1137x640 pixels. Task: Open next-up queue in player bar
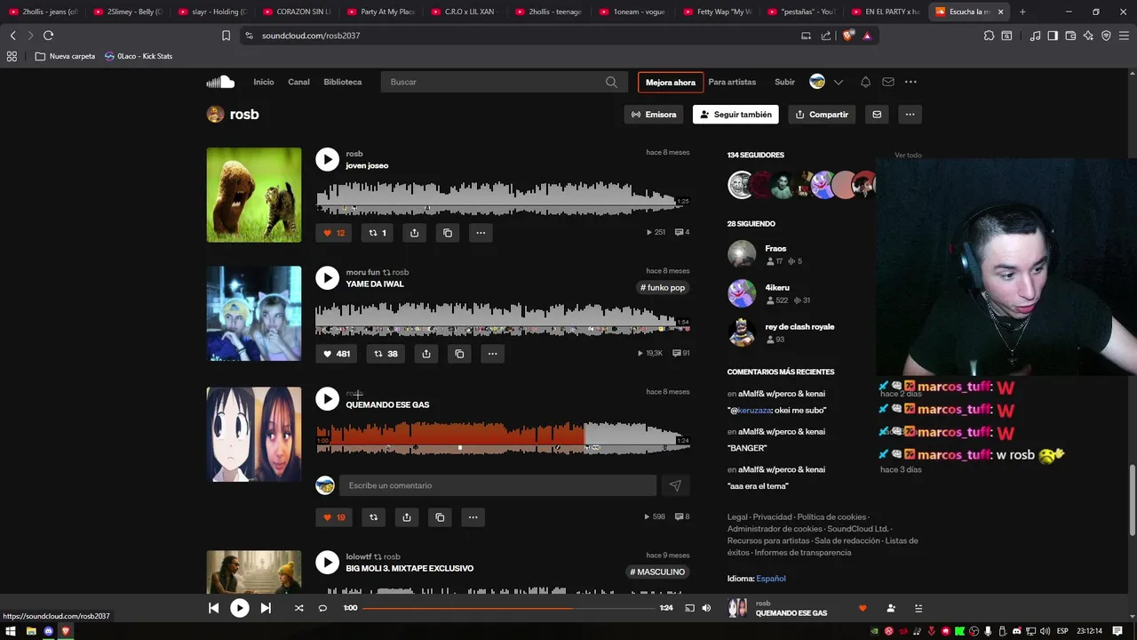click(x=918, y=608)
